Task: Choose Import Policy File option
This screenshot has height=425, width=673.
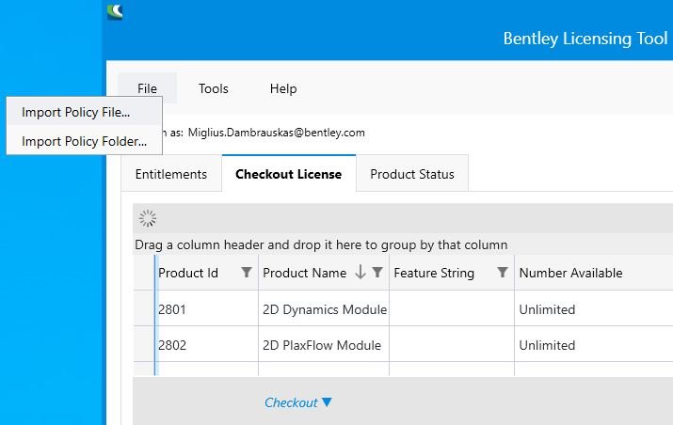Action: tap(76, 113)
